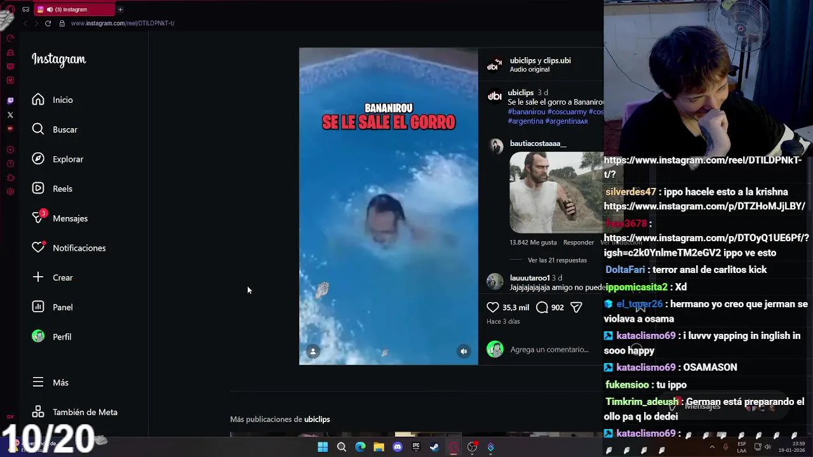Go back with the browser arrow
Screen dimensions: 813x457
(25, 23)
